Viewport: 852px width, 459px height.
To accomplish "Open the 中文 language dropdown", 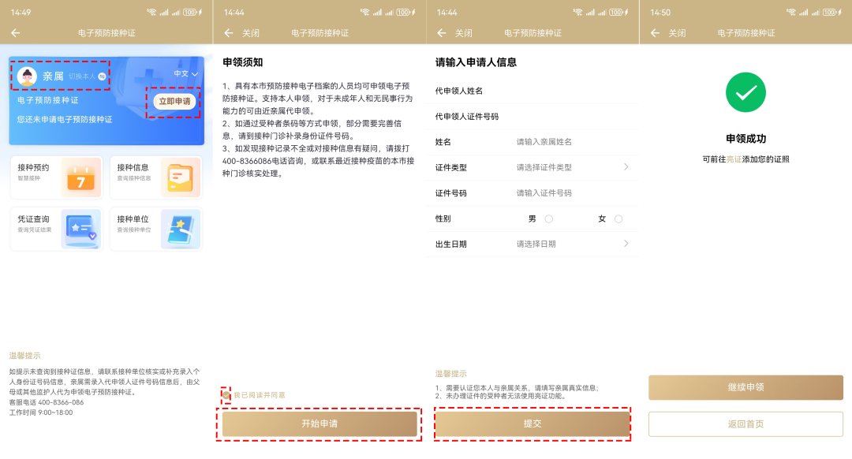I will tap(186, 74).
